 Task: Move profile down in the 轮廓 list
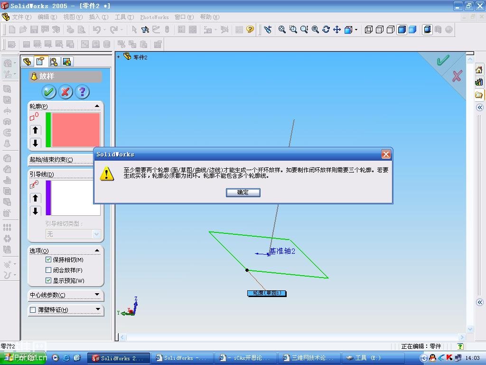point(35,143)
